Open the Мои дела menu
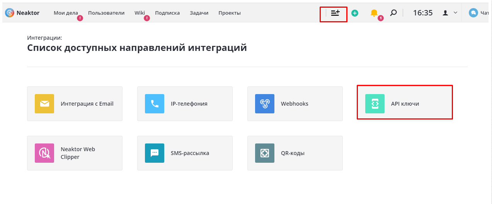Image resolution: width=492 pixels, height=204 pixels. click(66, 13)
